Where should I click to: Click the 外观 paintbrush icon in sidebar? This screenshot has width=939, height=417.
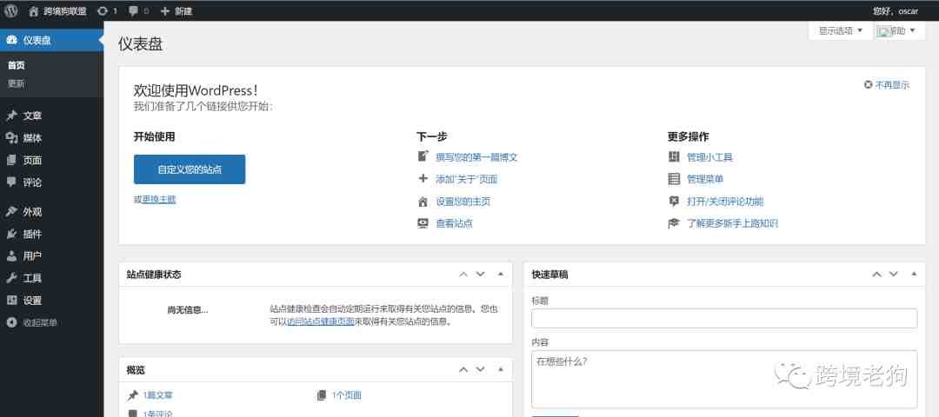(x=11, y=211)
